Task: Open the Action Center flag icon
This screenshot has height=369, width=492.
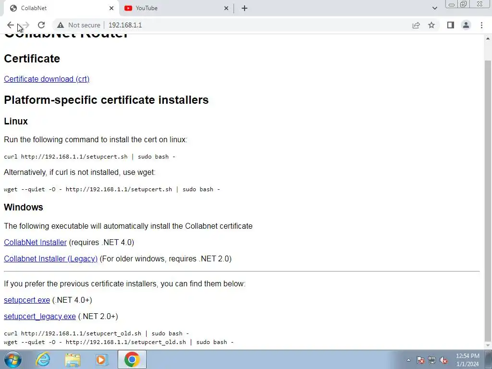Action: [x=420, y=360]
